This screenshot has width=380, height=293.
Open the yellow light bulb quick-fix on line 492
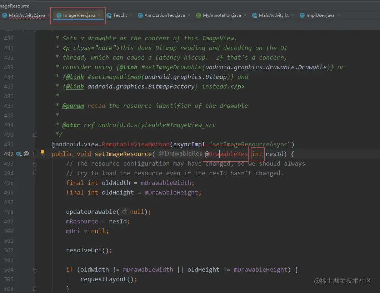(42, 152)
